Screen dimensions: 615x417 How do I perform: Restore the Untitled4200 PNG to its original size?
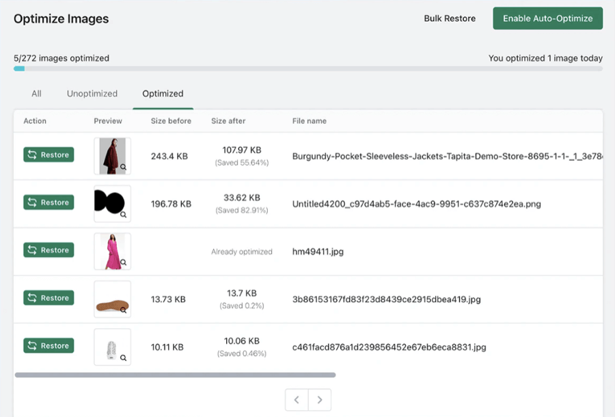[48, 202]
